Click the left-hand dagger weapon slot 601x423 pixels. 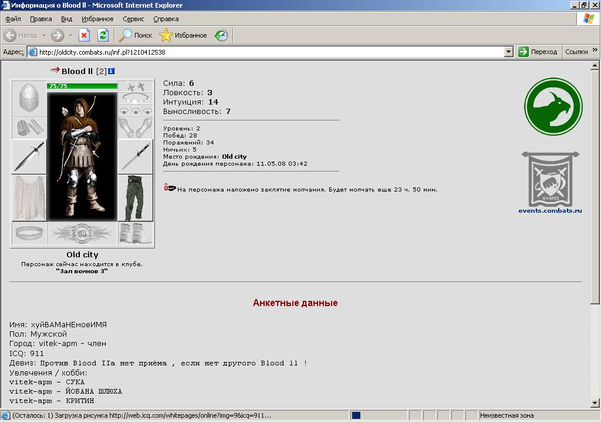coord(29,157)
